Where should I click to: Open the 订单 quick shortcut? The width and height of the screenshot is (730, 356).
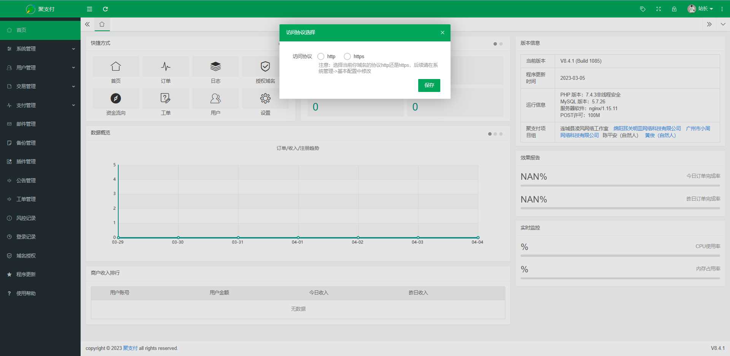pyautogui.click(x=165, y=71)
